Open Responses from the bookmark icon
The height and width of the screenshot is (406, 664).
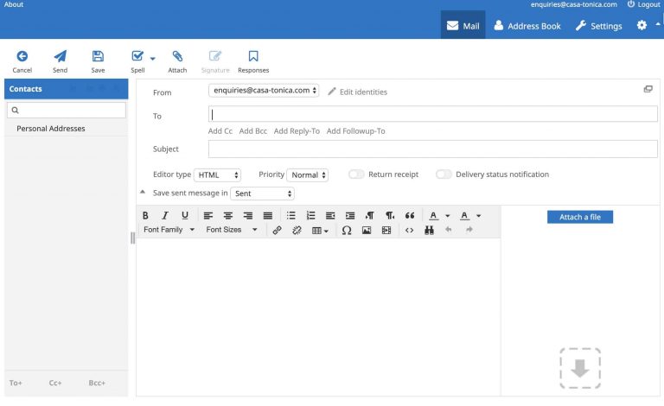pos(253,56)
